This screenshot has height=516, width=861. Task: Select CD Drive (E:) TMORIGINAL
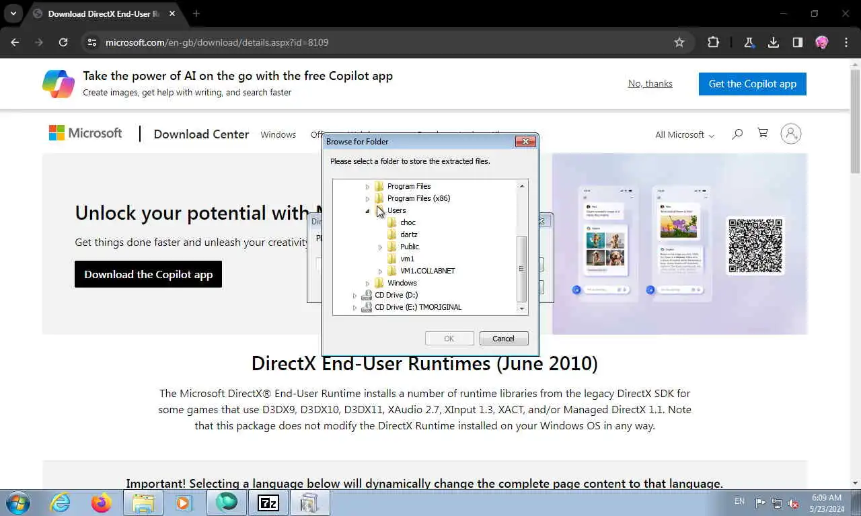click(418, 307)
